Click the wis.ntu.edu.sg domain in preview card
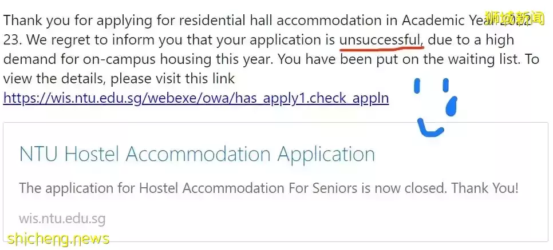The height and width of the screenshot is (250, 553). 62,218
